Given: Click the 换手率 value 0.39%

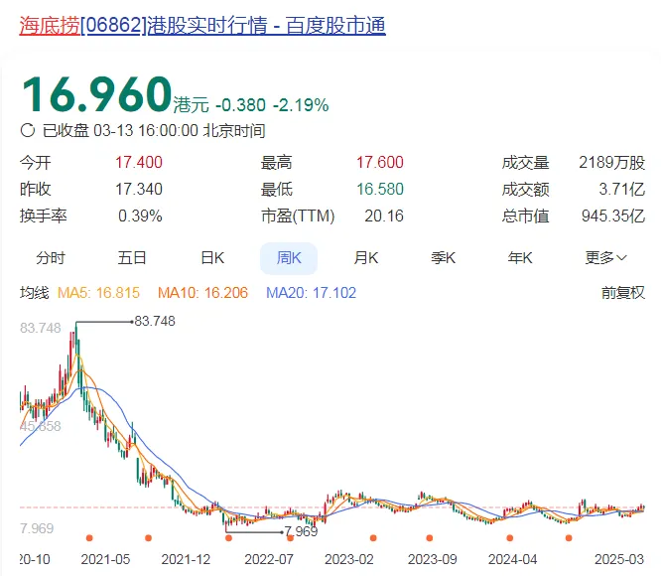Looking at the screenshot, I should point(140,216).
